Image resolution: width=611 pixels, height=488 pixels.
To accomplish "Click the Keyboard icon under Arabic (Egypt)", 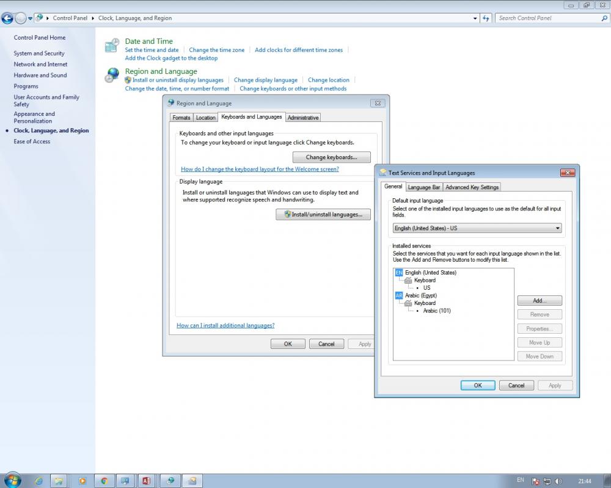I will click(408, 303).
